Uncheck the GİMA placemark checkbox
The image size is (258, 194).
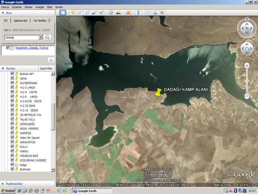point(12,78)
